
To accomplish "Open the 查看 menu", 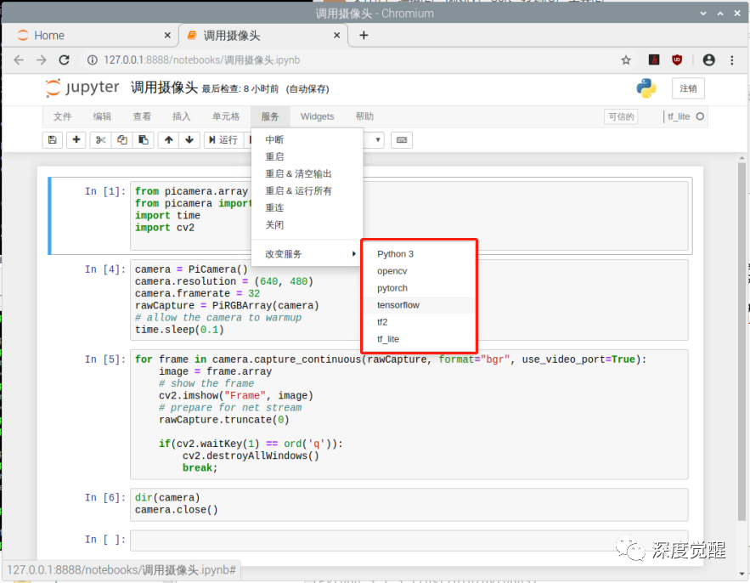I will (142, 116).
